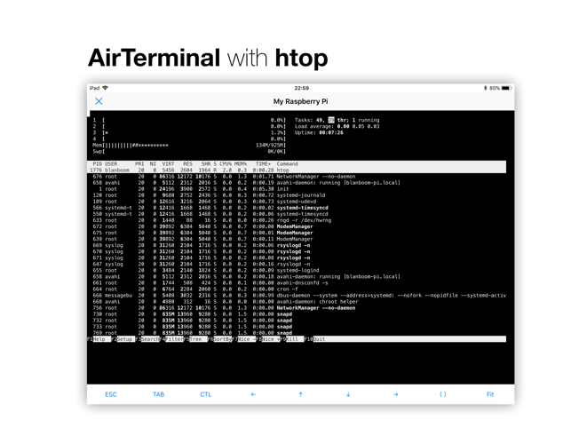571x428 pixels.
Task: Click the Load average readout
Action: coord(337,126)
